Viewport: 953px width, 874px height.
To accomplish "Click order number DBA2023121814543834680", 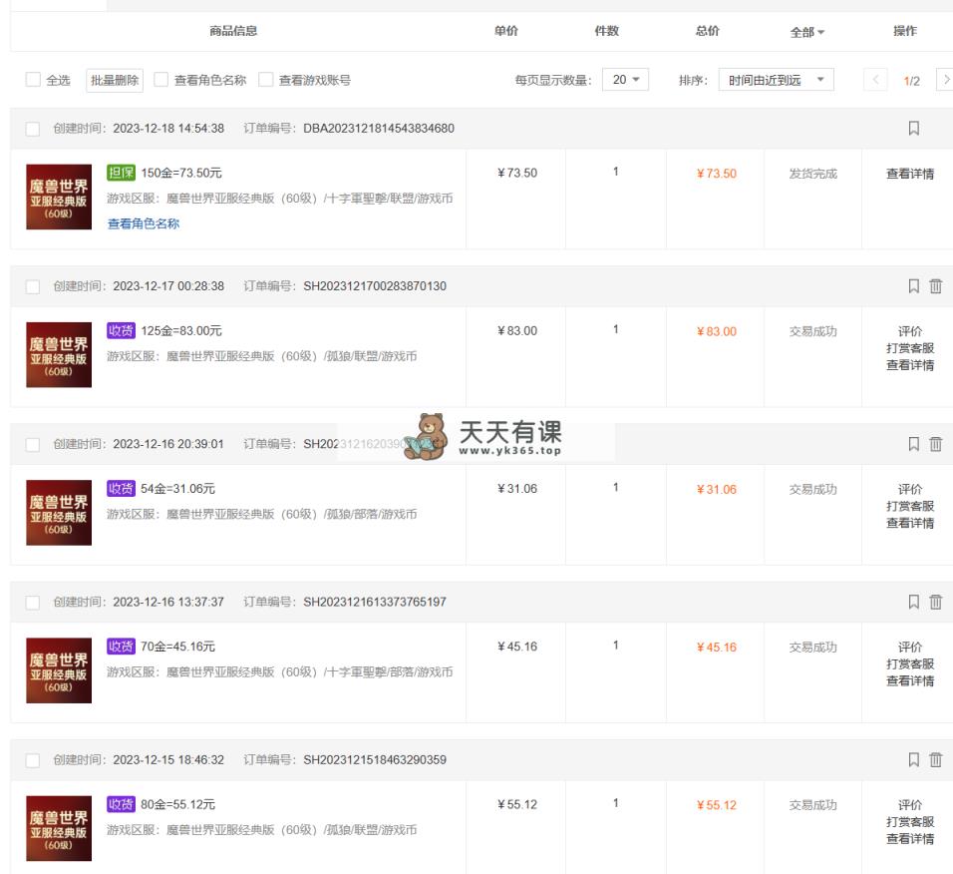I will (379, 129).
